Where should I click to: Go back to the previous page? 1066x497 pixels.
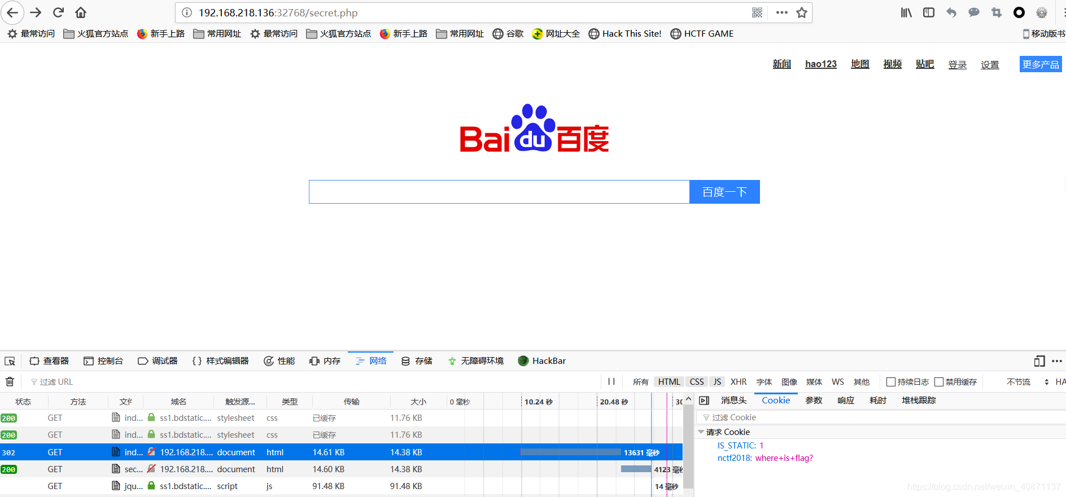point(12,12)
